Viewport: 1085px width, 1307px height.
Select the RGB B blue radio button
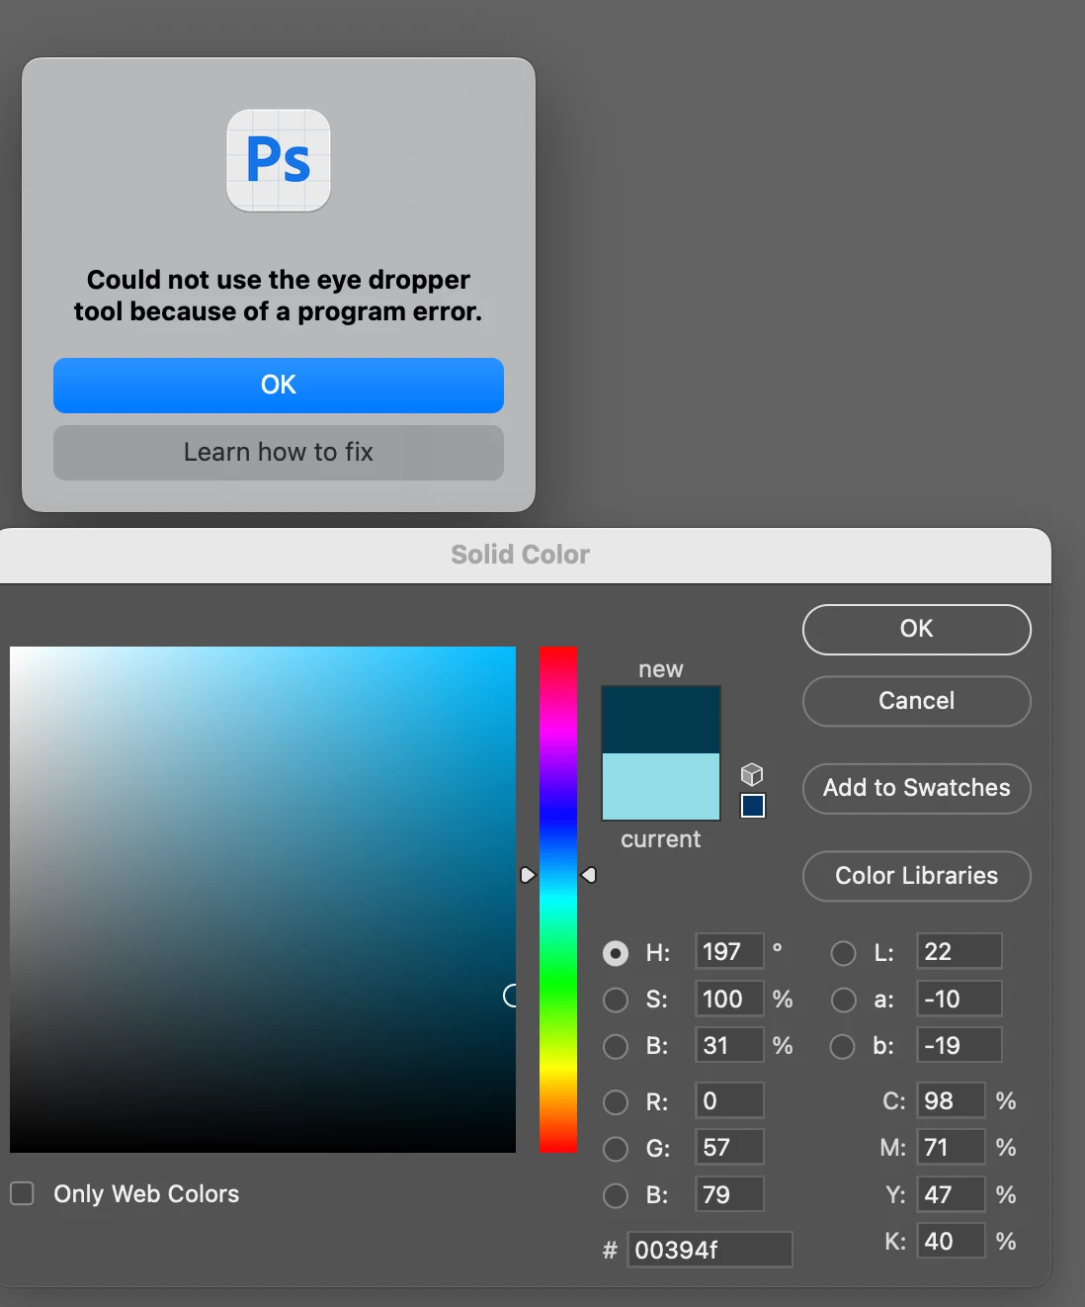coord(616,1195)
